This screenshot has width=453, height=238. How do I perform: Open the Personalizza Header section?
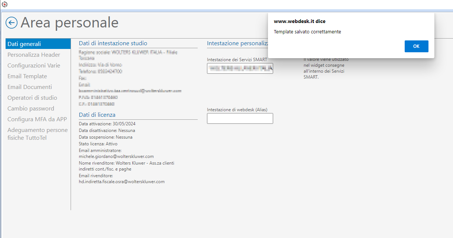pos(34,54)
